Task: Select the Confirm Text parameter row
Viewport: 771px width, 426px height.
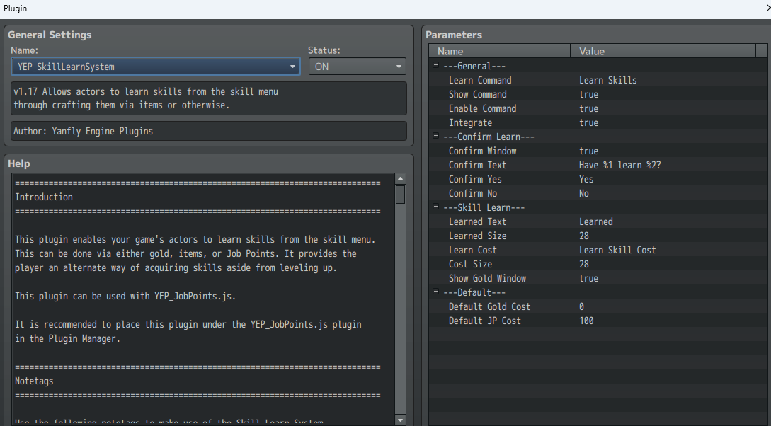Action: (598, 165)
